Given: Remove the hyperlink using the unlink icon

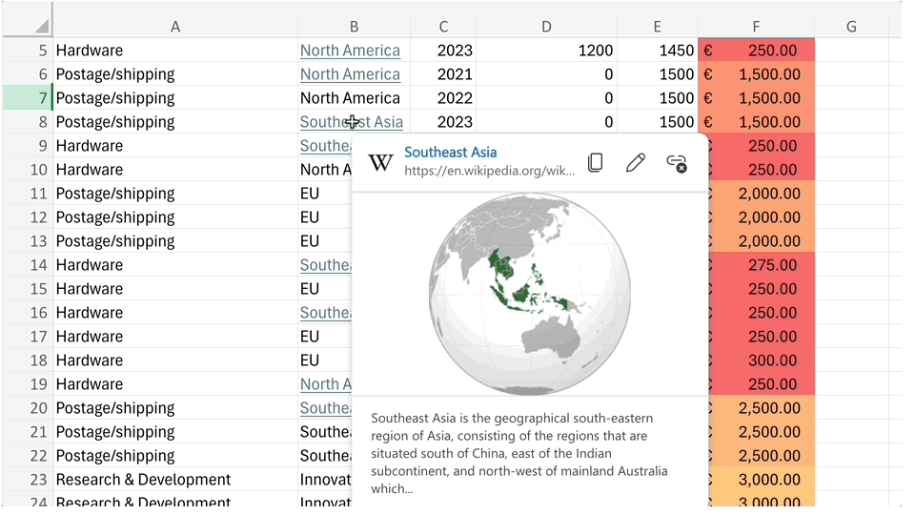Looking at the screenshot, I should (677, 163).
